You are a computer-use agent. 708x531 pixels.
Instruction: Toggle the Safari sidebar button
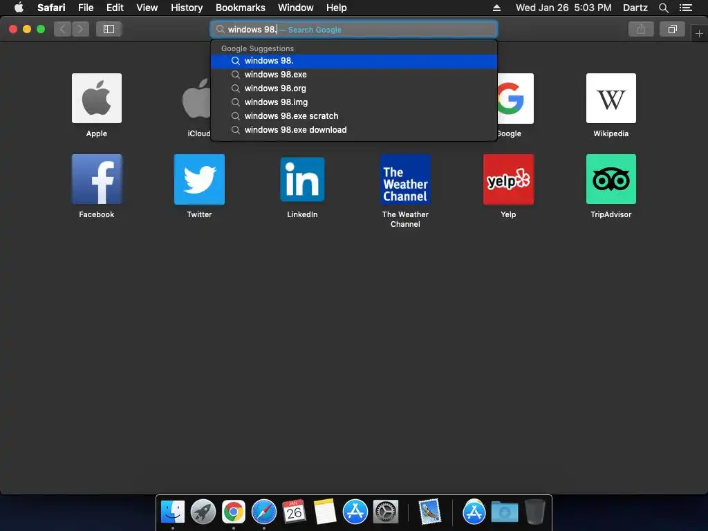pos(109,29)
